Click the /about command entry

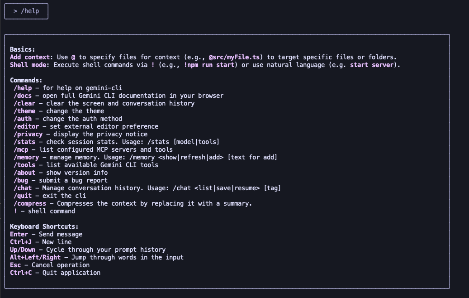click(24, 173)
